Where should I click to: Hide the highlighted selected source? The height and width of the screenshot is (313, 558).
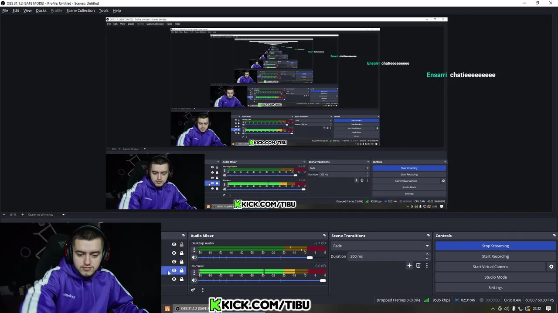(174, 270)
